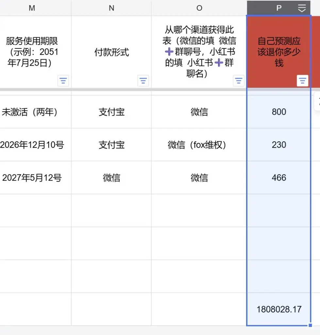Image resolution: width=320 pixels, height=335 pixels.
Task: Select the 服务使用期限 header cell
Action: tap(35, 52)
